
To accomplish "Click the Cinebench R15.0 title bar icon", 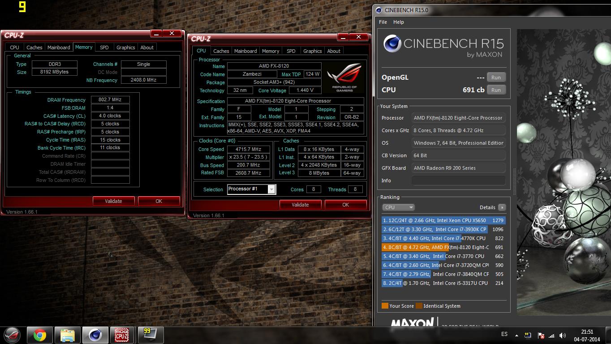I will (379, 10).
